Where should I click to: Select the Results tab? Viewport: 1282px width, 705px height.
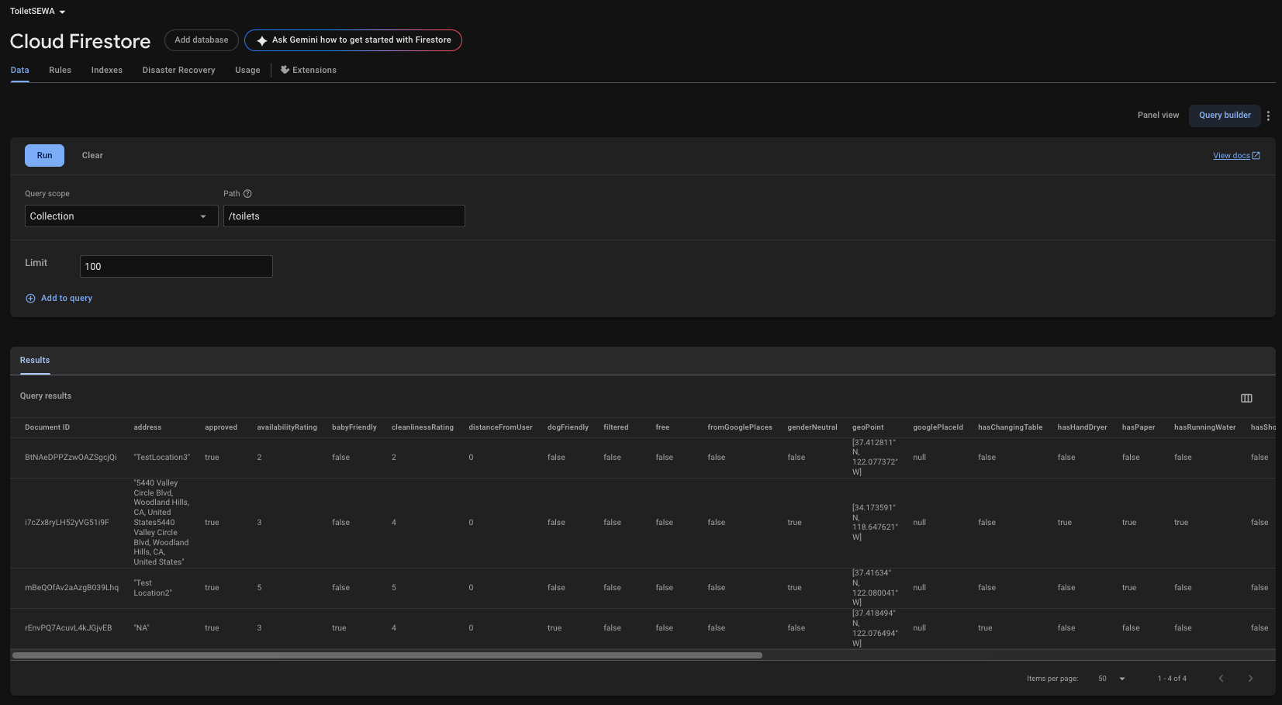[35, 360]
